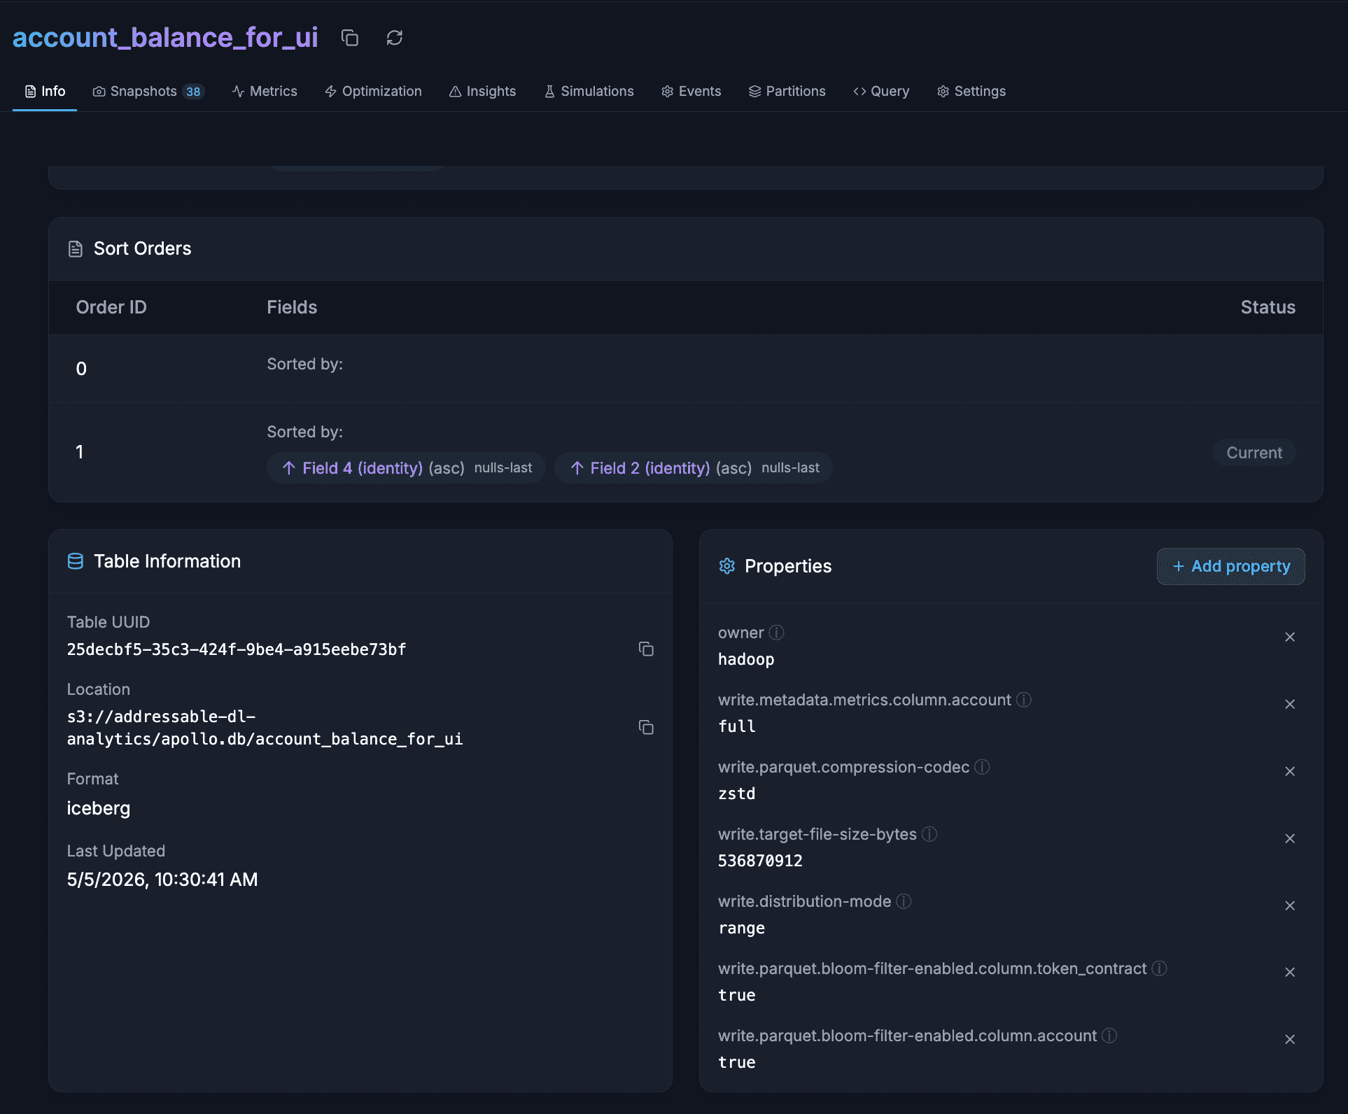
Task: Go to the Events tab
Action: 691,92
